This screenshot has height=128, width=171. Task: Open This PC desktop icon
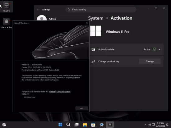pos(7,7)
